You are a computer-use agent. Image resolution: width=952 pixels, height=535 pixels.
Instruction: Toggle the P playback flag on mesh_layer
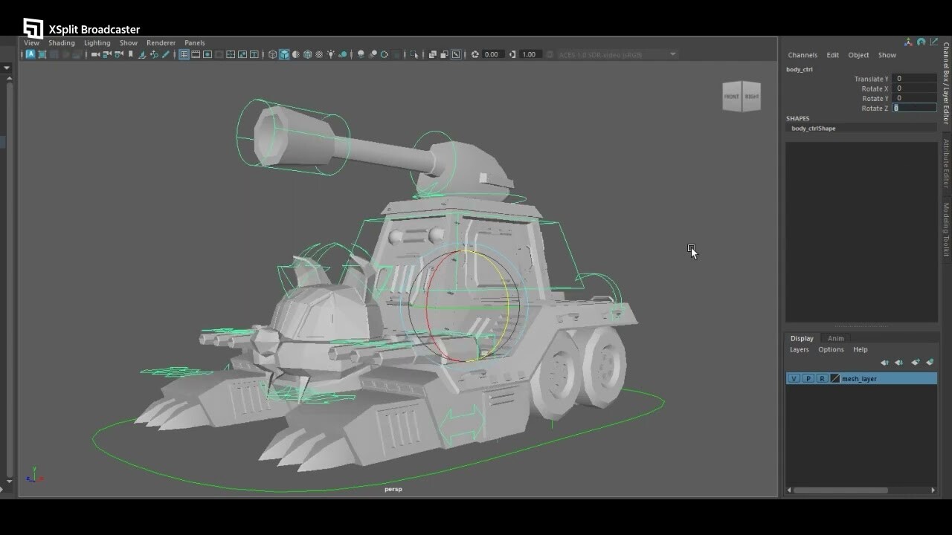pos(808,378)
